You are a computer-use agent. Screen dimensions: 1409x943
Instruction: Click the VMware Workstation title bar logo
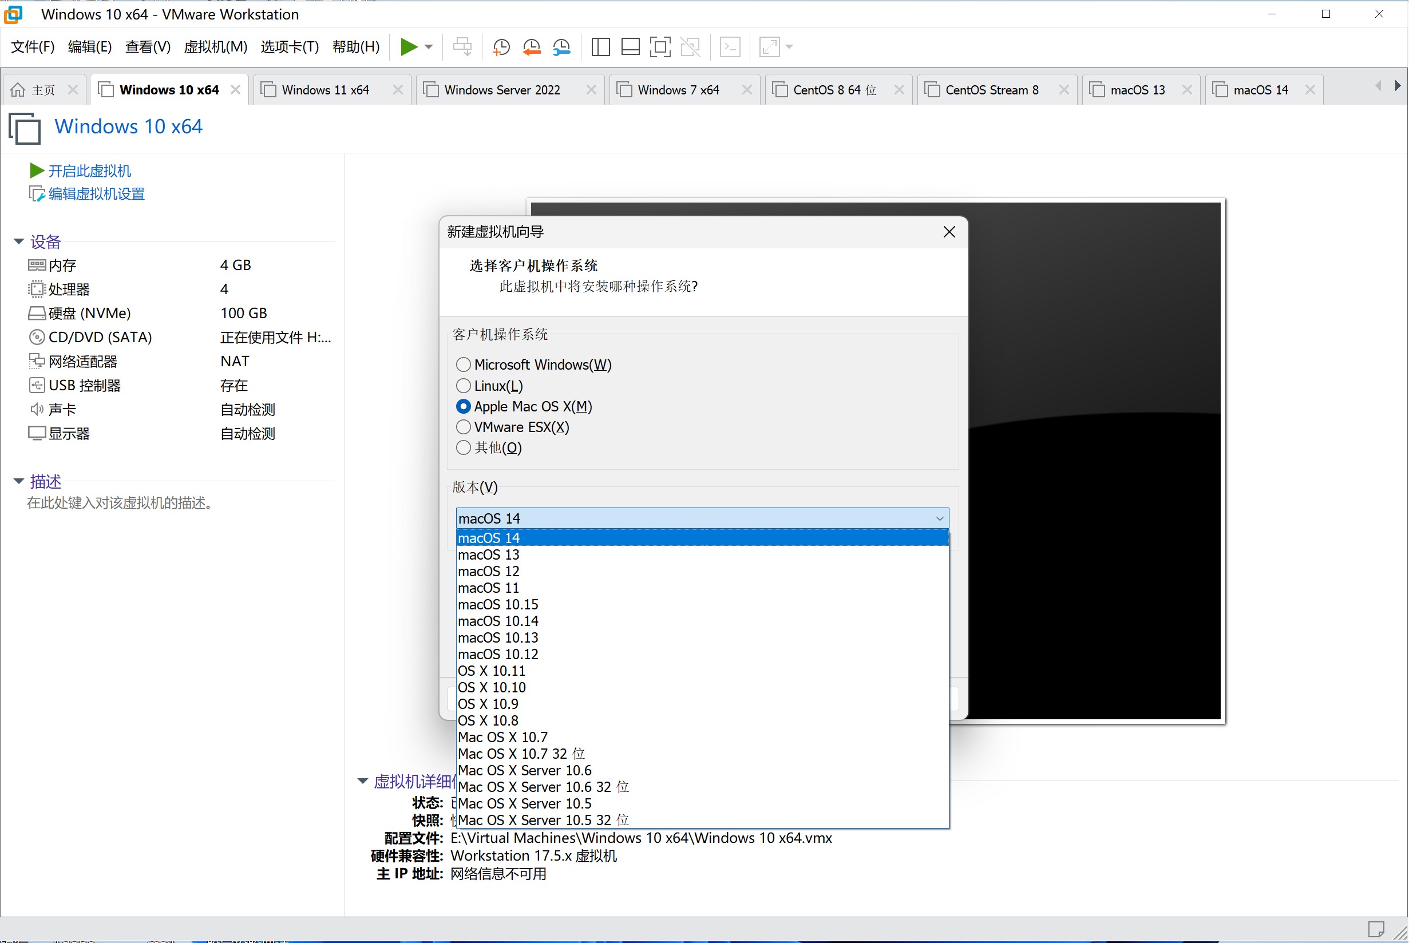(x=13, y=14)
